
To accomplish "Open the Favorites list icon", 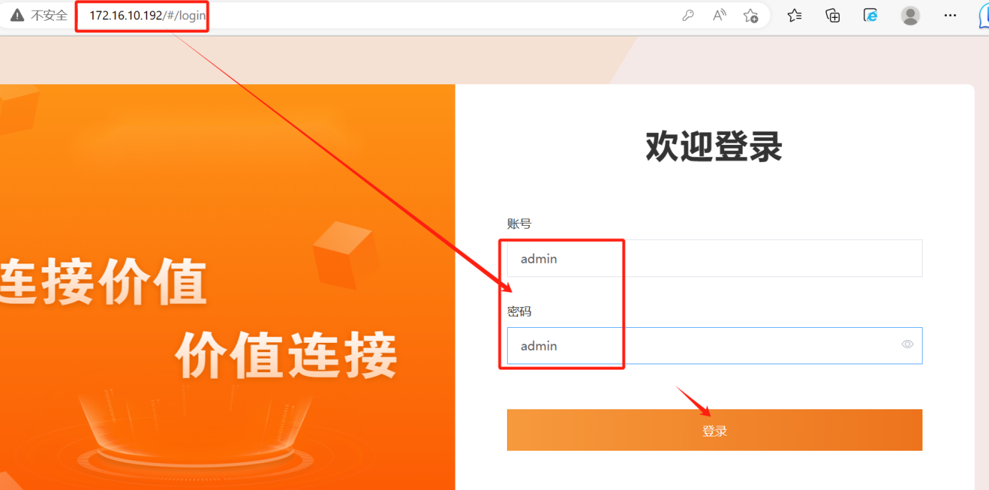I will [x=795, y=15].
